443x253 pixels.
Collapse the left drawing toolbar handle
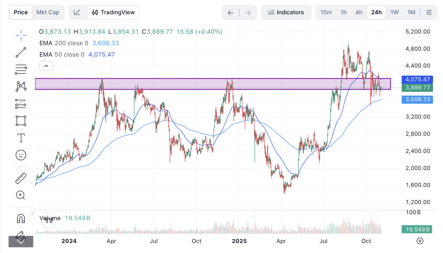pos(33,214)
